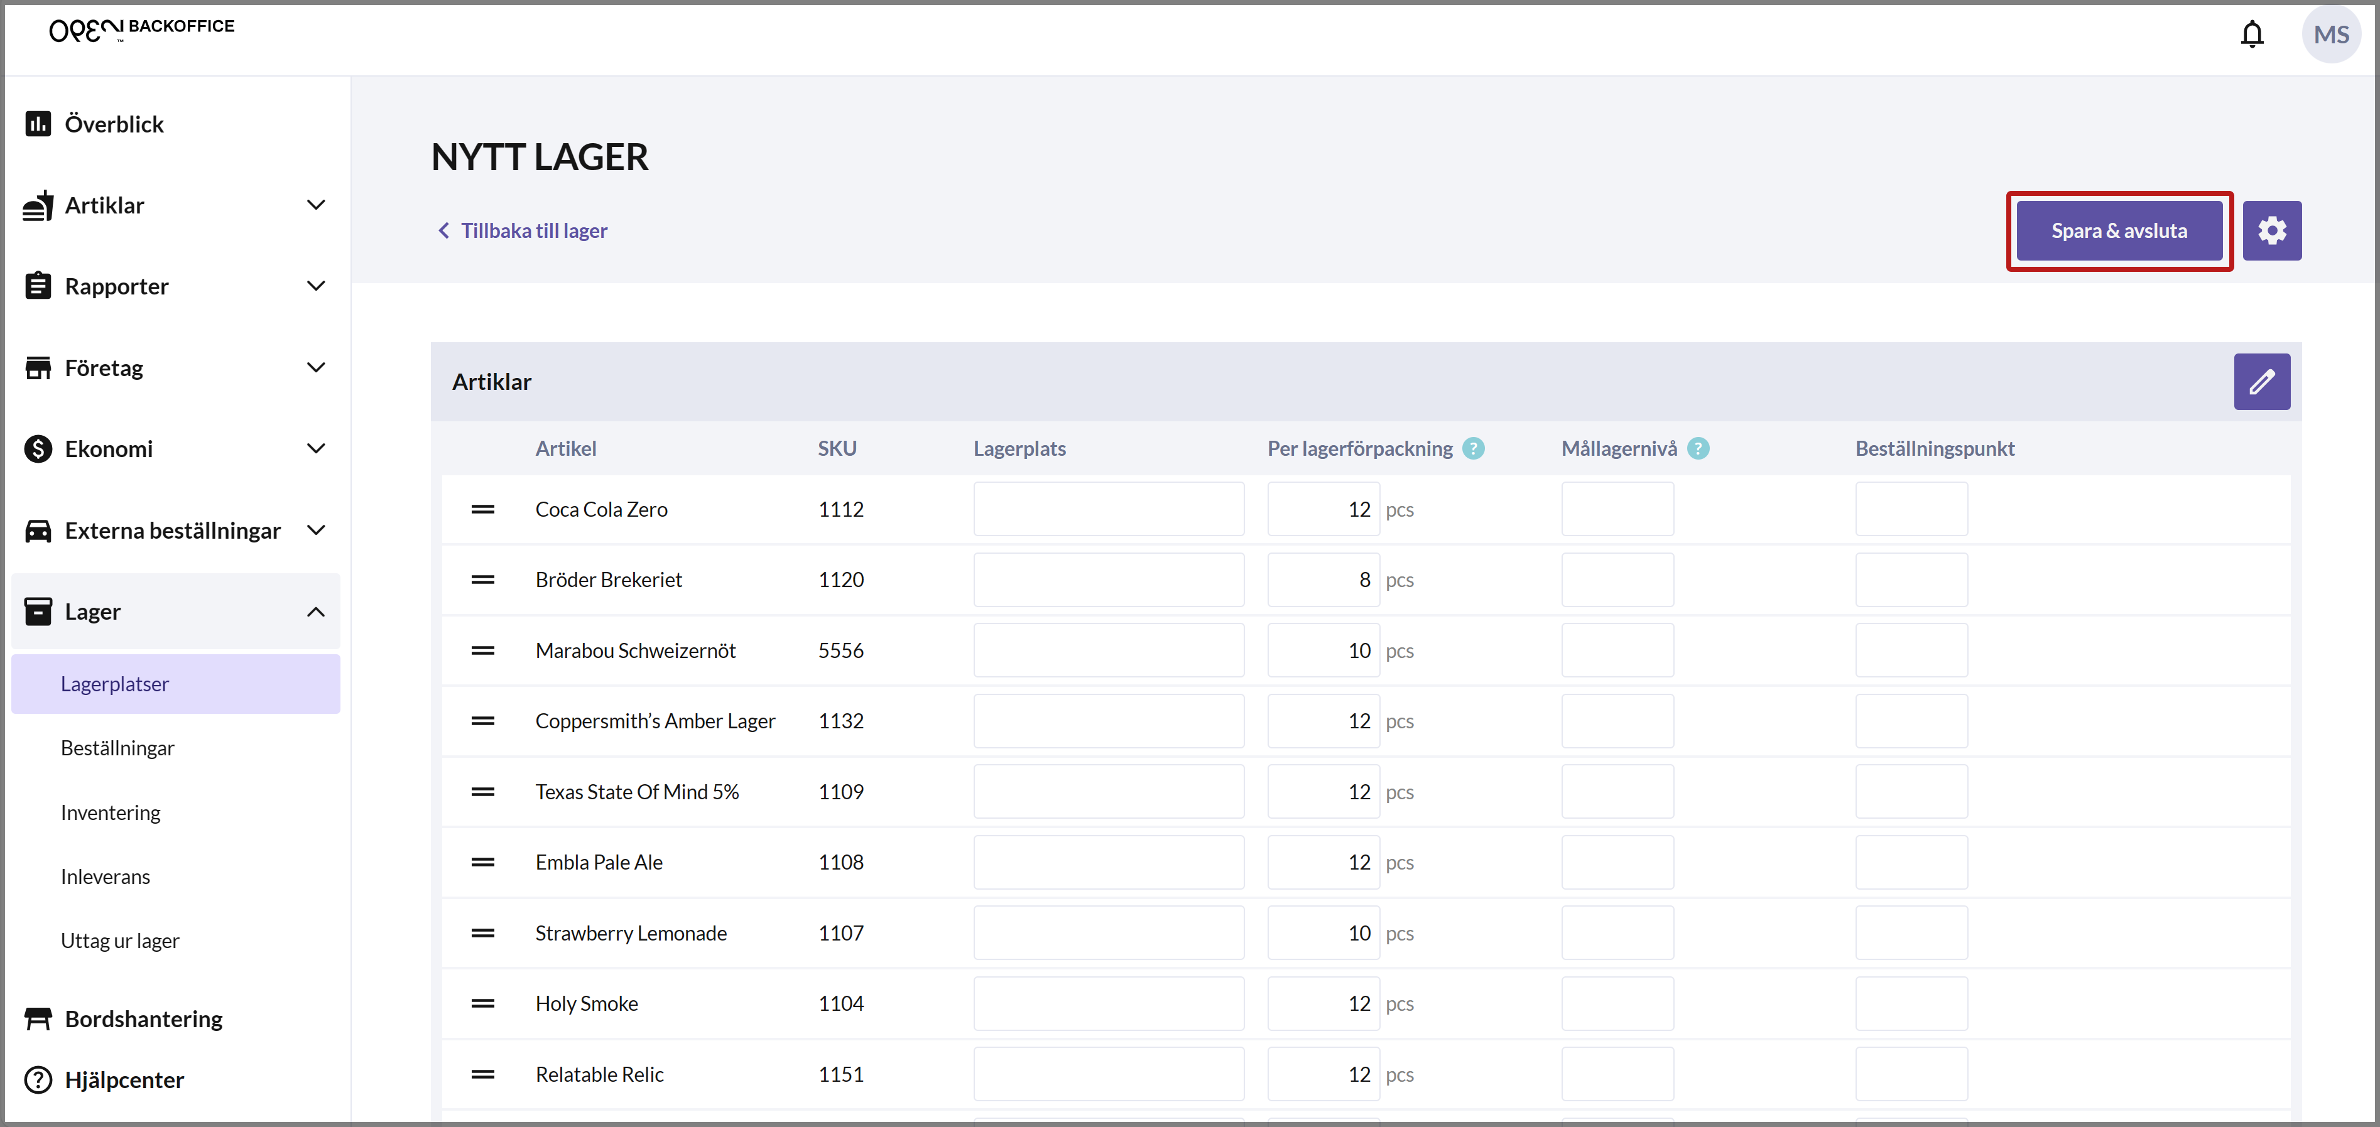This screenshot has width=2380, height=1127.
Task: Expand the Ekonomi dropdown chevron
Action: coord(315,449)
